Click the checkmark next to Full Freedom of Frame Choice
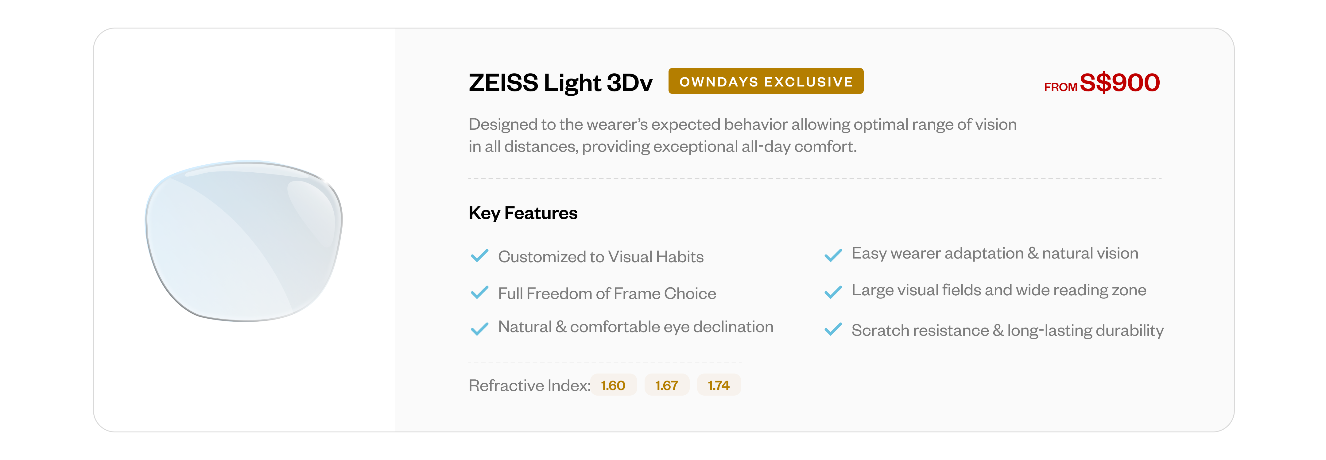Viewport: 1326px width, 460px height. pyautogui.click(x=479, y=293)
